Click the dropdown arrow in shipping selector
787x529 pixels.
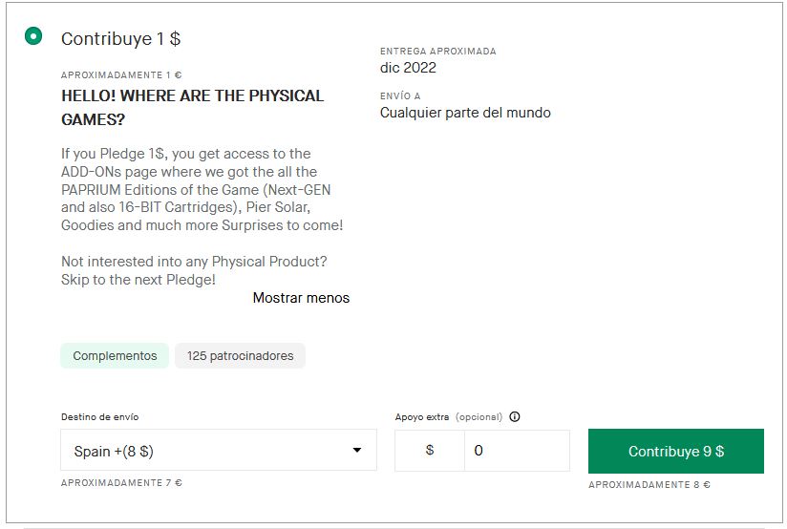[x=357, y=451]
